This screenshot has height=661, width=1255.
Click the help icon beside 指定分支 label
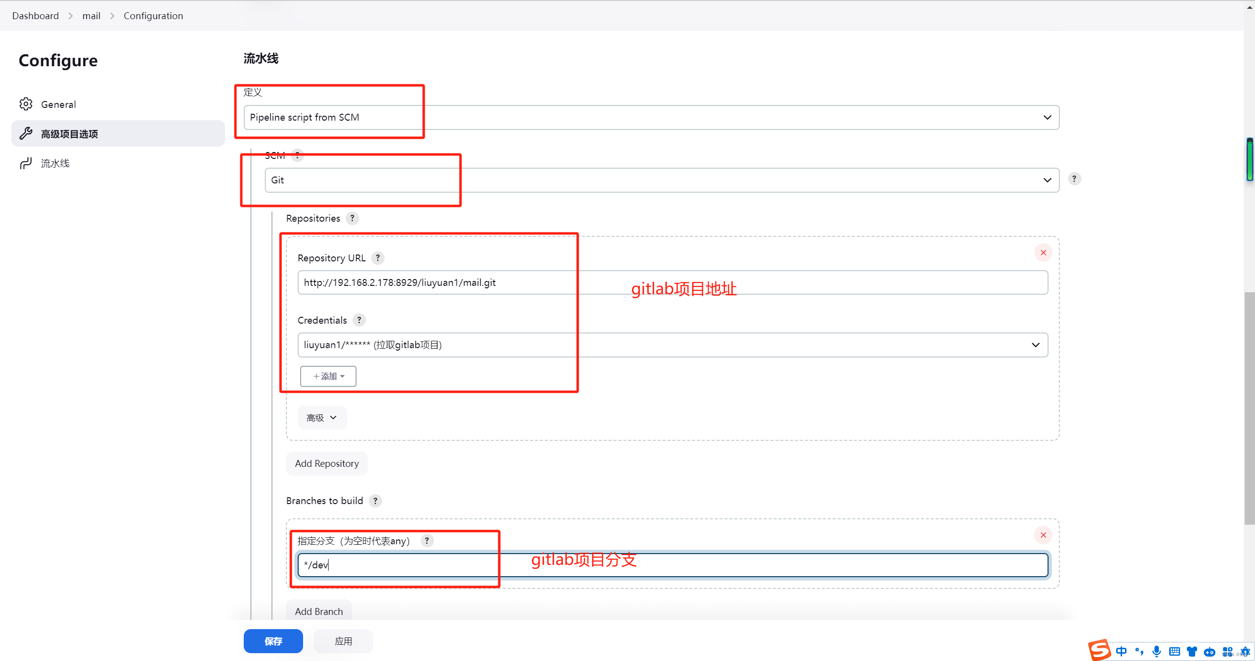click(x=427, y=540)
